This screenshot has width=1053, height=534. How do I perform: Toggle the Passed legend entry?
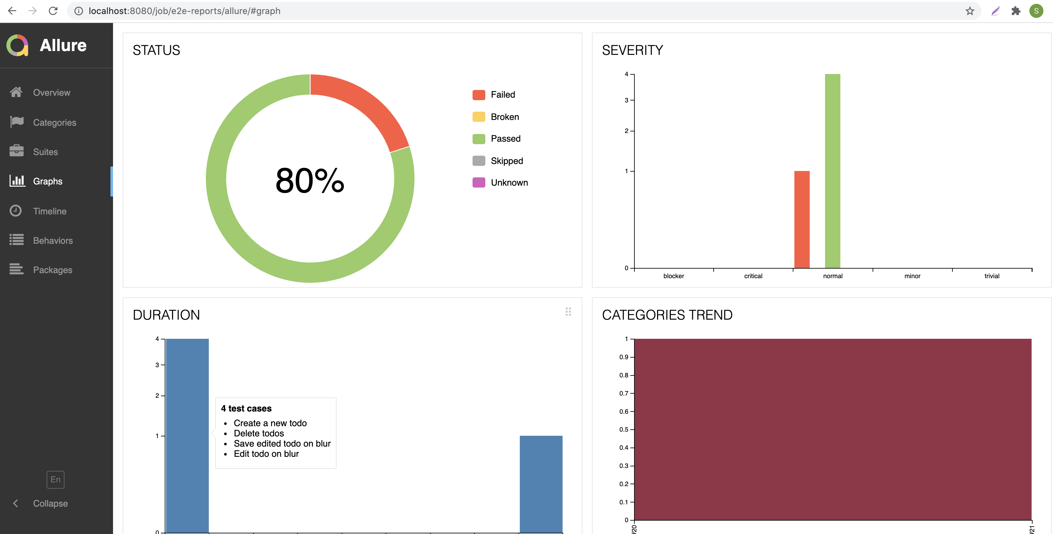pos(505,139)
